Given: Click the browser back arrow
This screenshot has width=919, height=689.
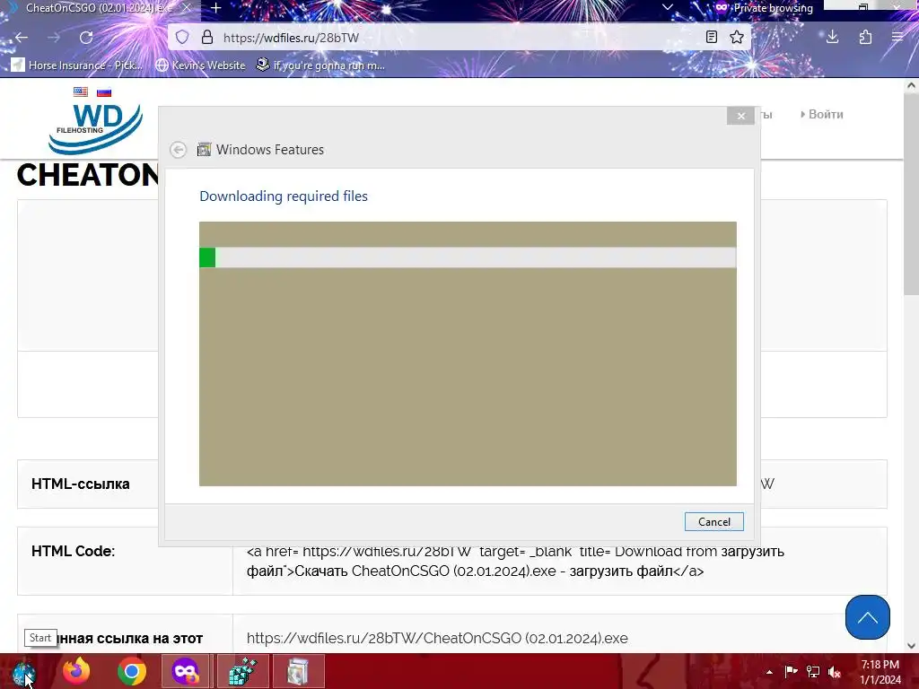Looking at the screenshot, I should 22,38.
